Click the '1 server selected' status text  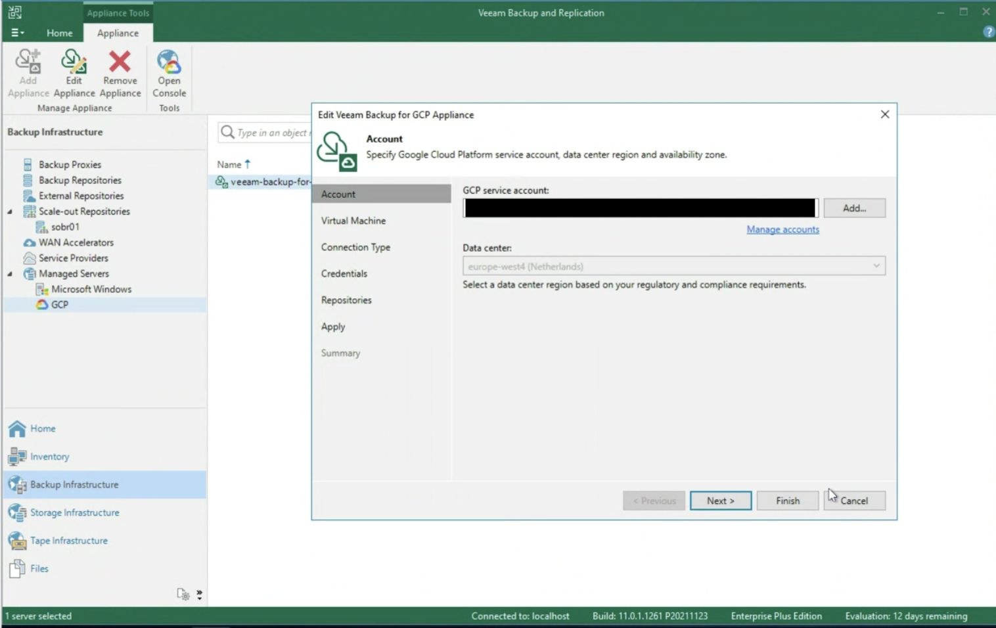coord(38,616)
